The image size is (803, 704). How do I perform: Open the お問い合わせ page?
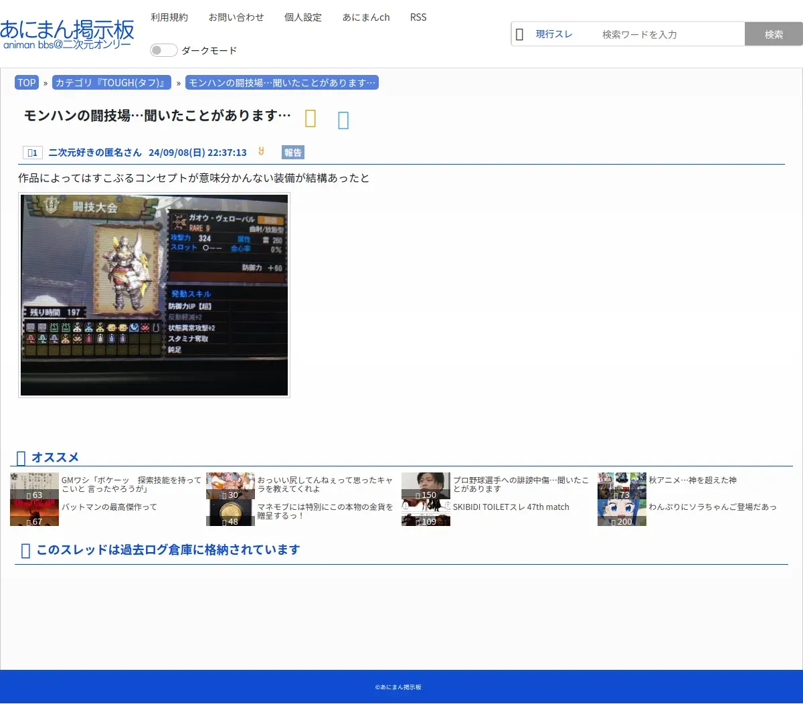point(236,17)
